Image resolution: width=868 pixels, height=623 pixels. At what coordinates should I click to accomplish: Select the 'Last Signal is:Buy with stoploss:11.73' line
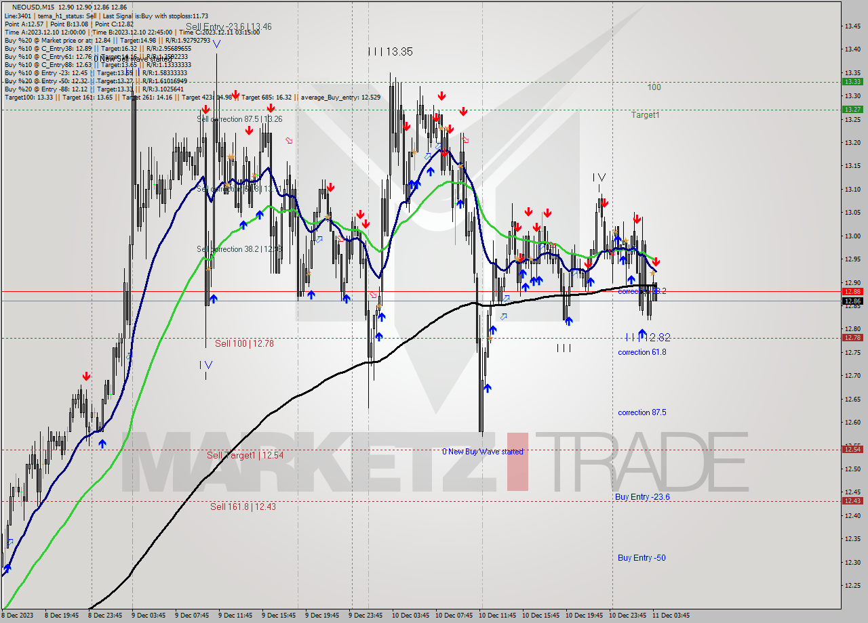point(155,16)
